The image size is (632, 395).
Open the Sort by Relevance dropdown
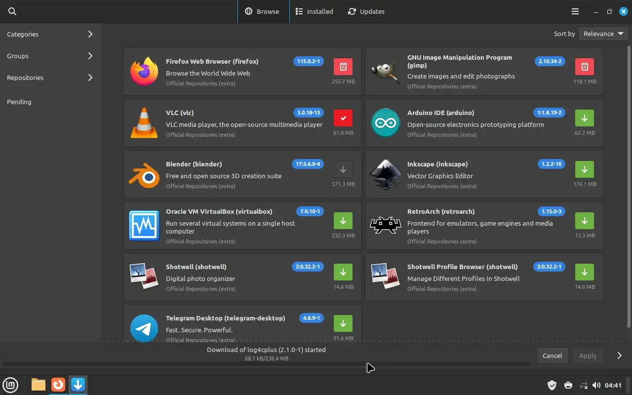603,34
